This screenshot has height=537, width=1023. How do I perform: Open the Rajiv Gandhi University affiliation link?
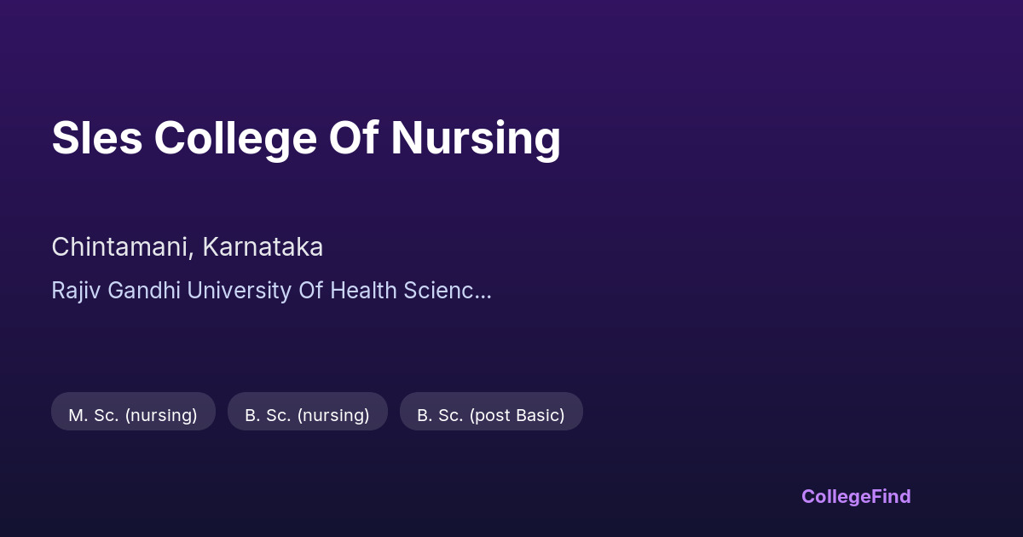point(256,291)
